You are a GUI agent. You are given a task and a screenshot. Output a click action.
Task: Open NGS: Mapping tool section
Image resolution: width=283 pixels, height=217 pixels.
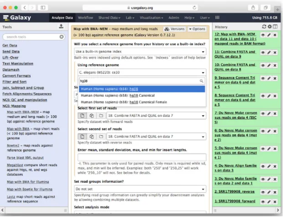(x=14, y=106)
